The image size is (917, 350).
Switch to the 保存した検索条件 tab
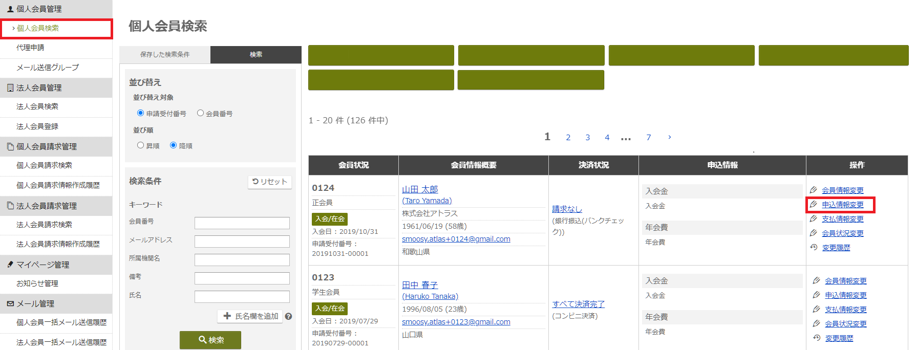tap(165, 55)
